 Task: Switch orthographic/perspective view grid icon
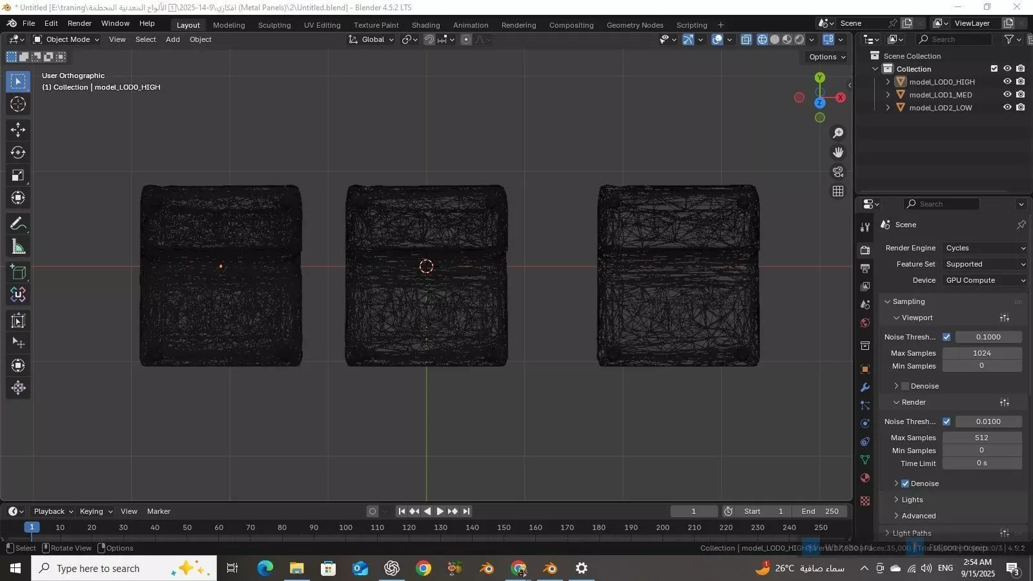(838, 191)
